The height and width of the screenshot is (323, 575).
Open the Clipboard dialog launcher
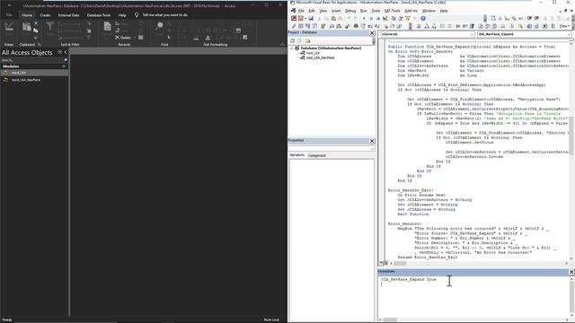coord(40,45)
